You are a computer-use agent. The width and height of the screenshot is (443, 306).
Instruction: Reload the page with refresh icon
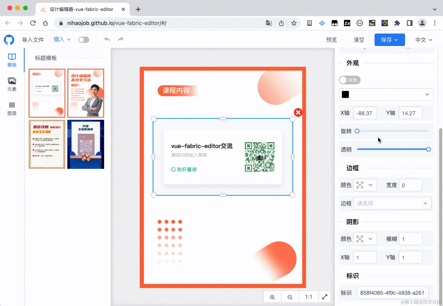tap(33, 23)
